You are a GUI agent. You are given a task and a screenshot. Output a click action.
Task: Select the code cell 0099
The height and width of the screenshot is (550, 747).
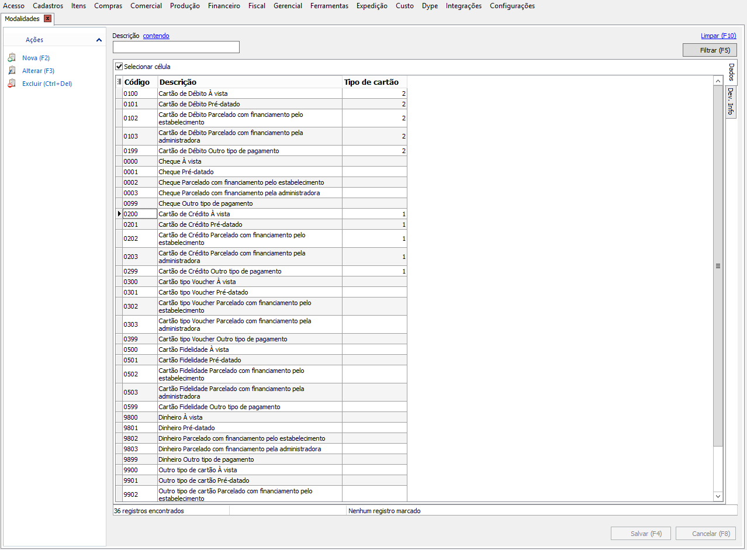140,203
